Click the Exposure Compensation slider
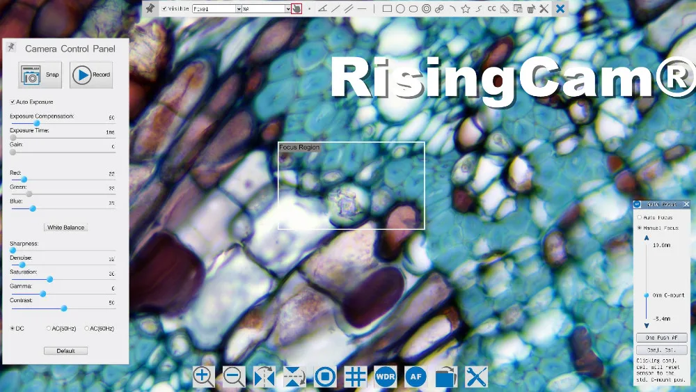696x392 pixels. (63, 123)
